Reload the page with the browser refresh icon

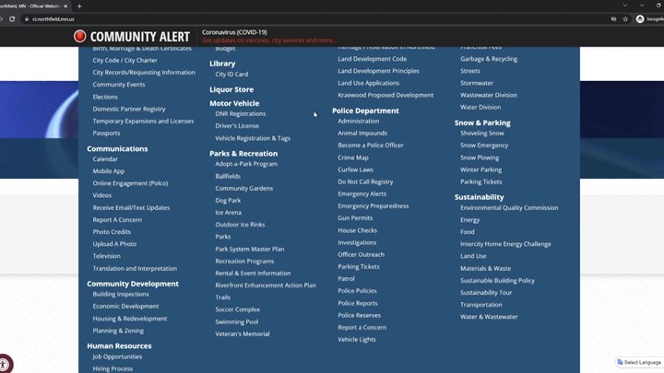[x=12, y=19]
